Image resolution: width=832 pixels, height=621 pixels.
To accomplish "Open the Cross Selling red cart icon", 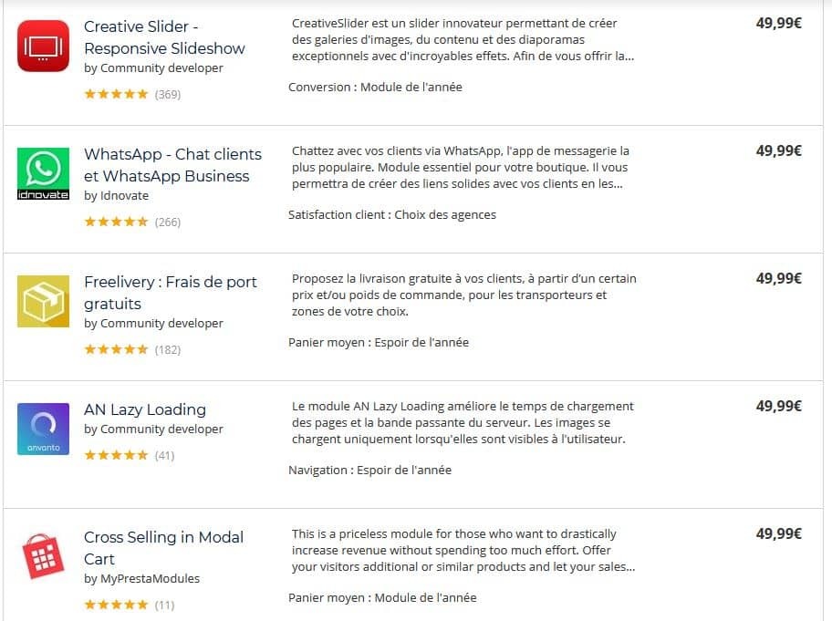I will [x=43, y=556].
